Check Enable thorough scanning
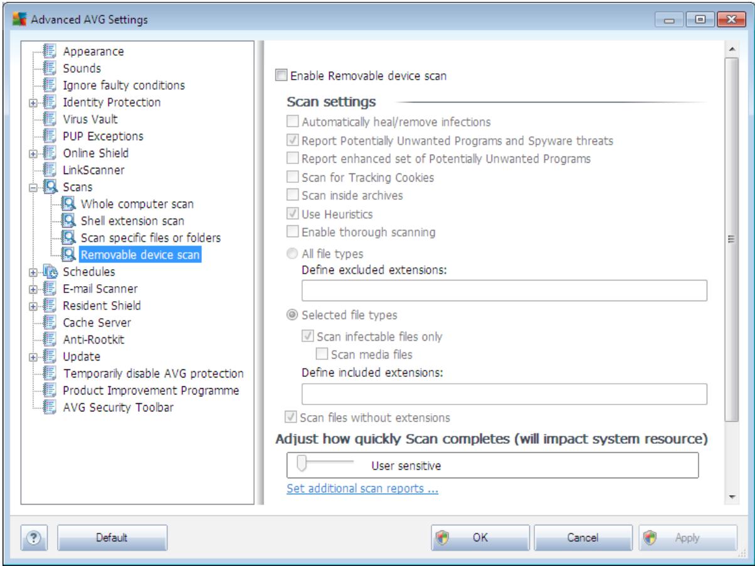The height and width of the screenshot is (566, 755). 293,233
